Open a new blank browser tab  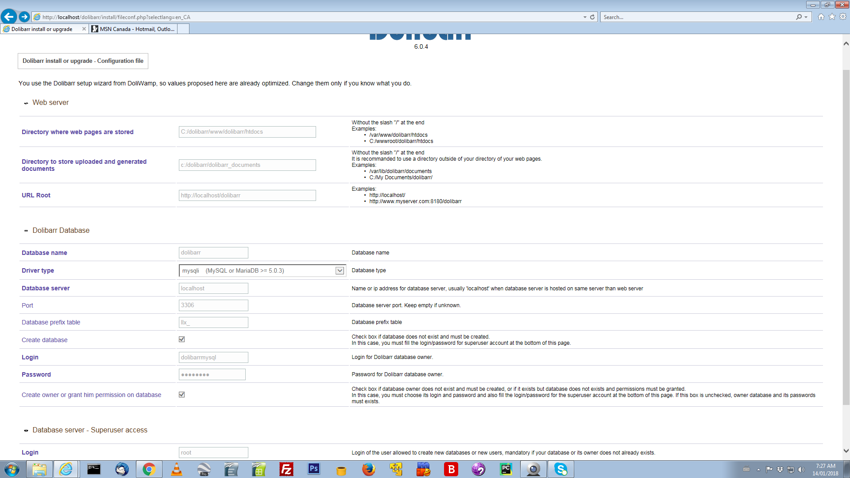[183, 29]
